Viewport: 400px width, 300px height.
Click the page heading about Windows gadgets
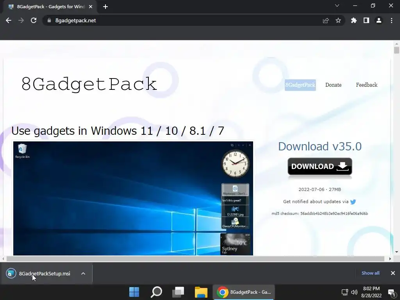point(118,131)
